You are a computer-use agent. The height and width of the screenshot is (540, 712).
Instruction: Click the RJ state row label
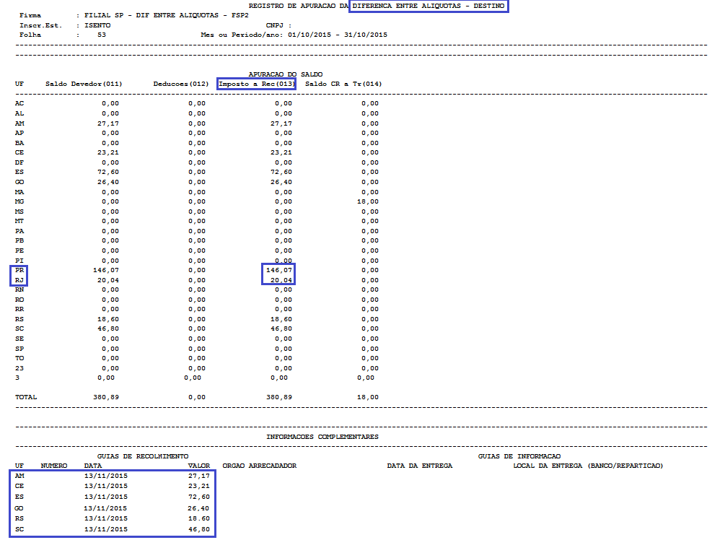point(19,280)
